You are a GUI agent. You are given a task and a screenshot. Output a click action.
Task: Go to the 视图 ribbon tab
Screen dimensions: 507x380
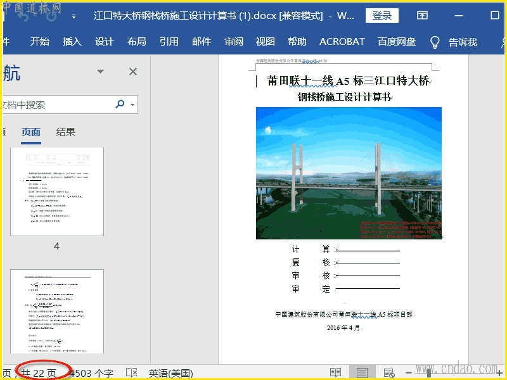pos(266,42)
